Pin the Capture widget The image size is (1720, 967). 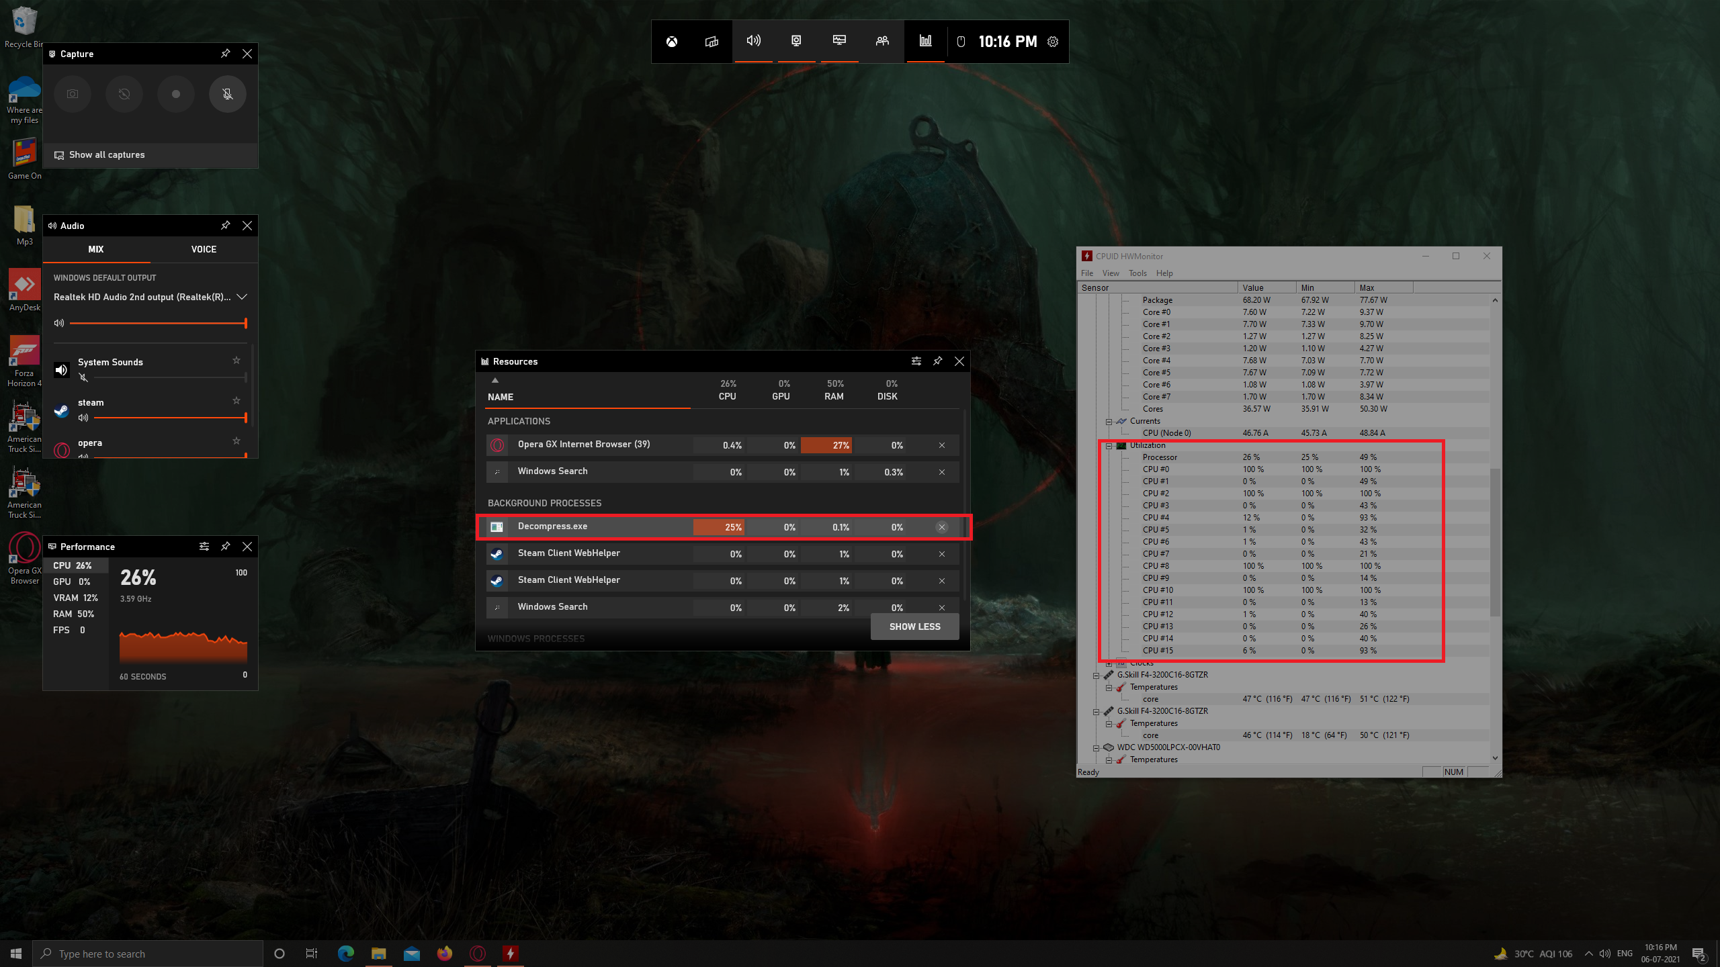[226, 54]
